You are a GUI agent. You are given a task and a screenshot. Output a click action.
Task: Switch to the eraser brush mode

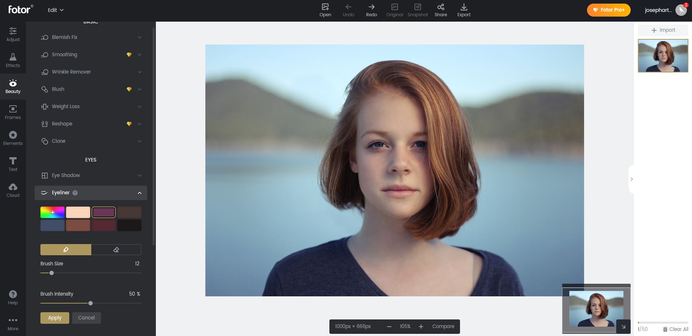(x=116, y=250)
